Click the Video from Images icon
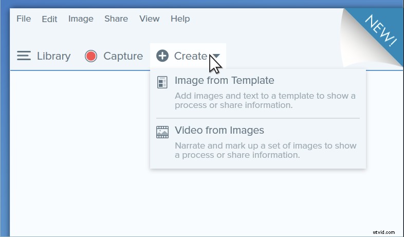This screenshot has height=237, width=404. tap(162, 132)
